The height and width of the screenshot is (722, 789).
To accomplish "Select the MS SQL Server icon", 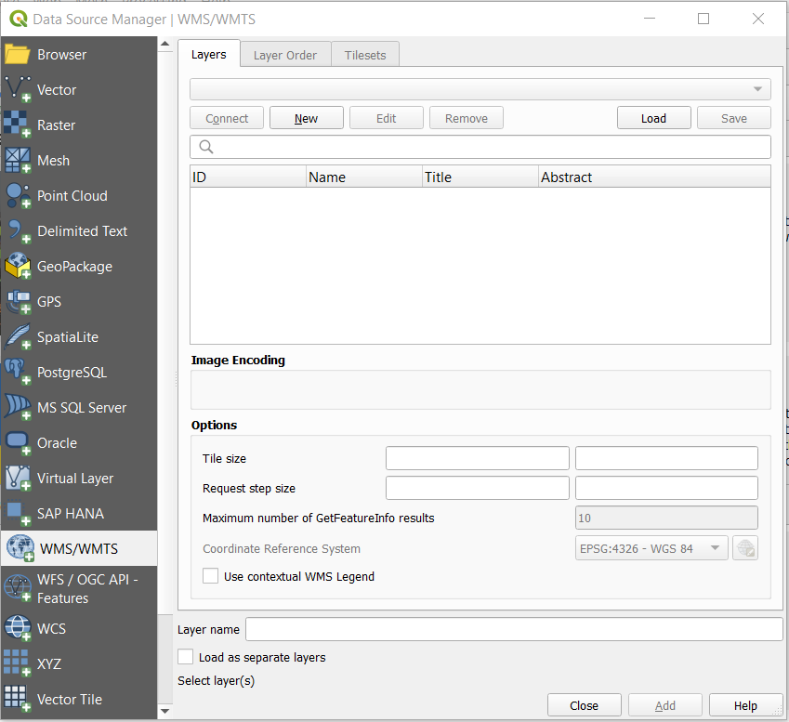I will tap(18, 408).
